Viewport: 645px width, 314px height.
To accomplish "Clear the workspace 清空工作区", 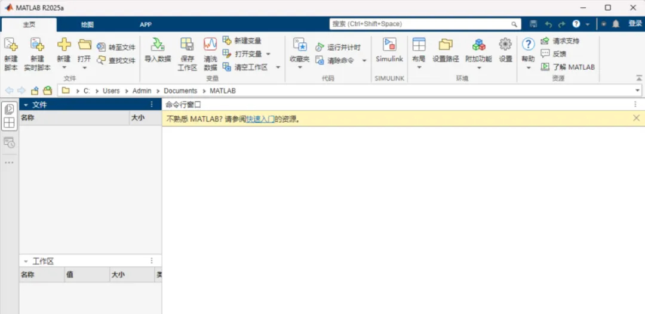I will click(x=245, y=67).
